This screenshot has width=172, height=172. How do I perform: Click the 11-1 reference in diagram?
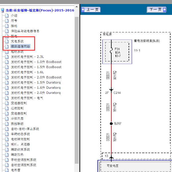(137, 50)
